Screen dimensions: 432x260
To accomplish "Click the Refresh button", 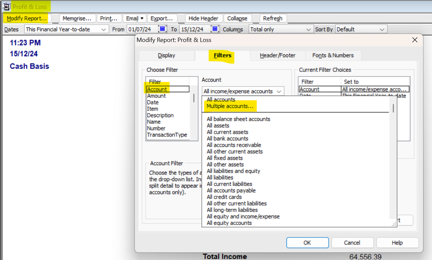I will tap(273, 18).
